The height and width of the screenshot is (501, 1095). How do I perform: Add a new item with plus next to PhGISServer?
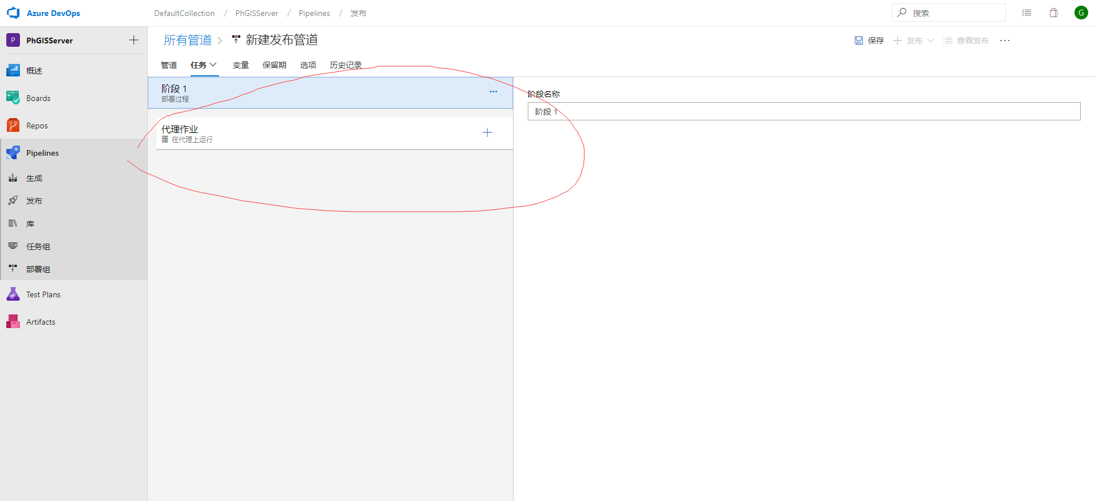click(x=134, y=40)
